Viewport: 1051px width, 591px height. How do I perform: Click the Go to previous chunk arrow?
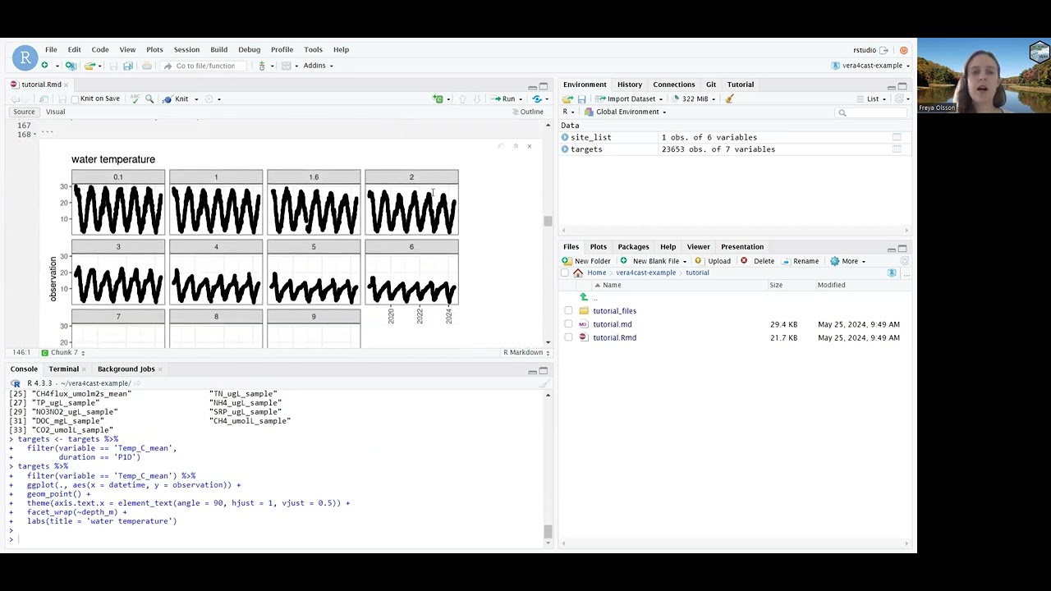[462, 98]
